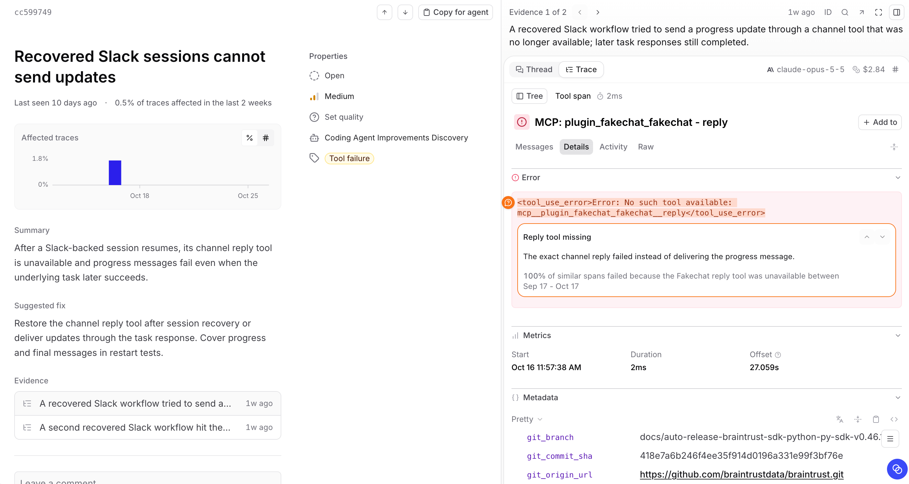The image size is (909, 484).
Task: Show affected traces as percentage
Action: tap(250, 138)
